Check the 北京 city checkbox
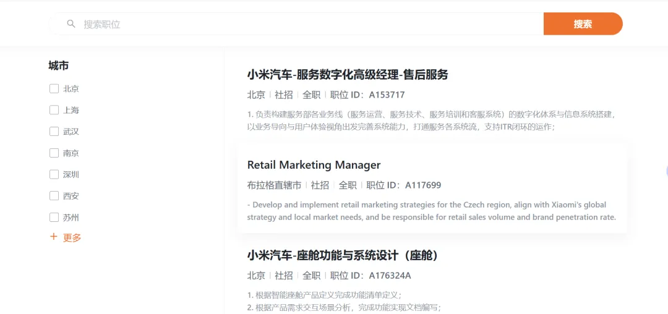 54,89
